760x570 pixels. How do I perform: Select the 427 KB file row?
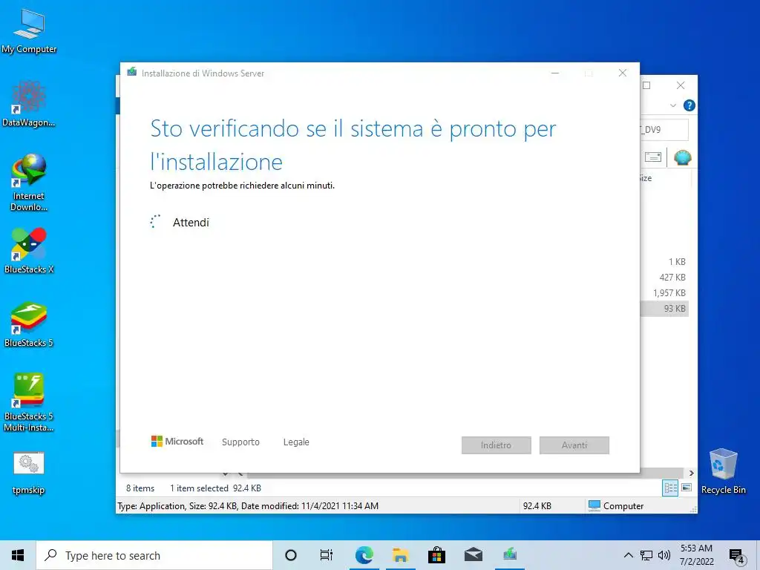[664, 278]
